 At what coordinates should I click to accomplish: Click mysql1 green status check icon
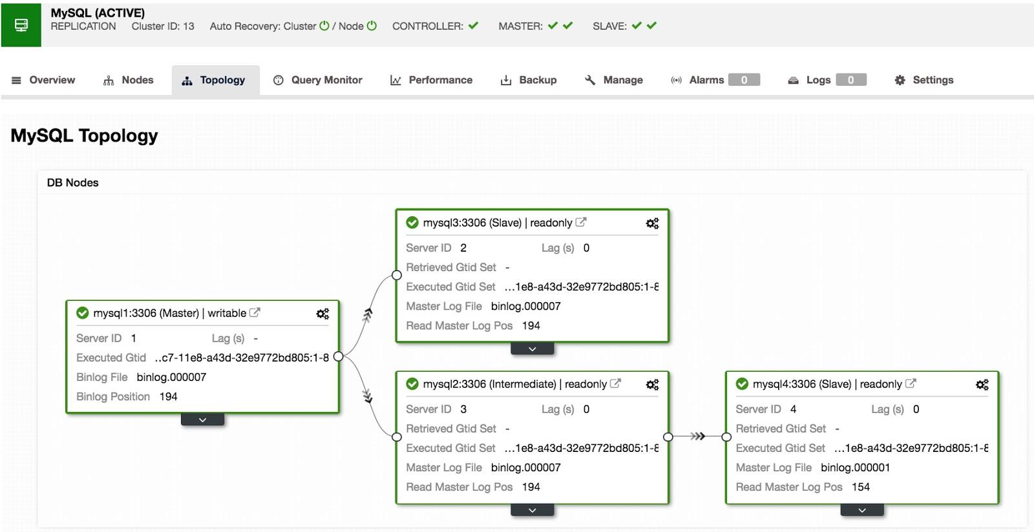[83, 313]
